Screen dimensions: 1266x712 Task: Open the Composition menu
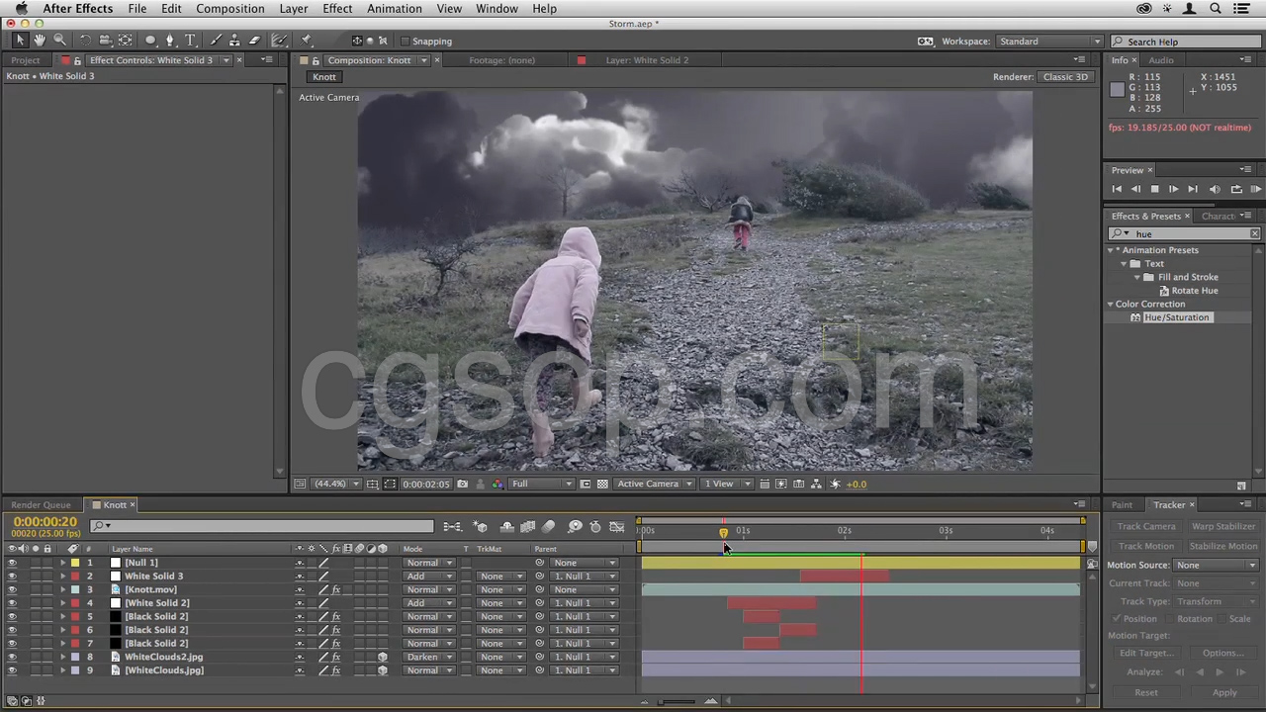tap(229, 9)
